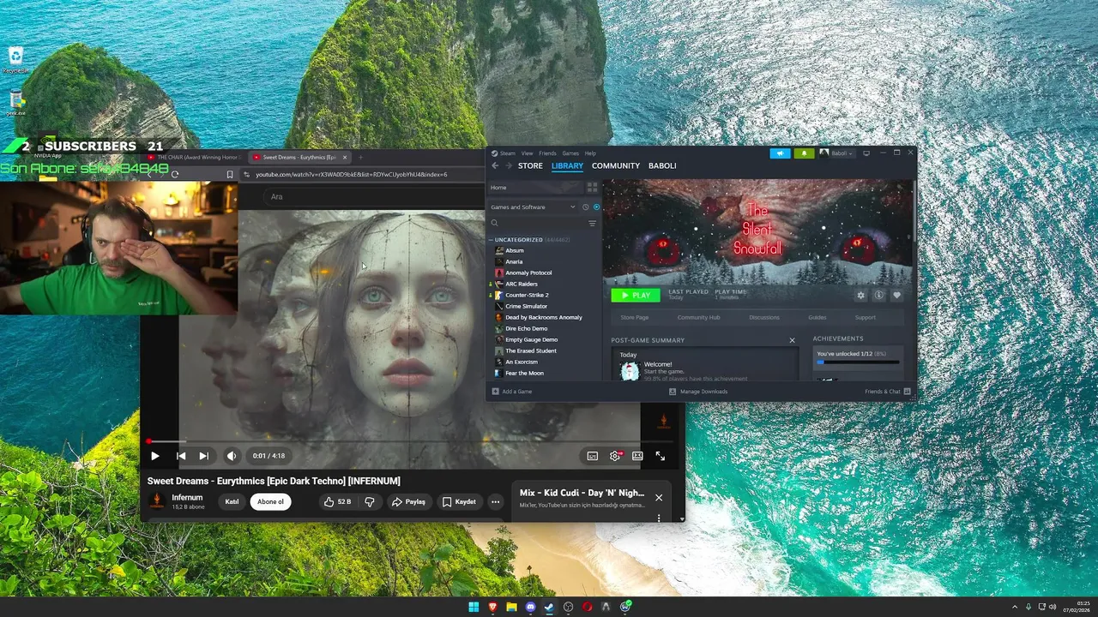Open the Help menu in Steam
This screenshot has width=1098, height=617.
click(590, 153)
